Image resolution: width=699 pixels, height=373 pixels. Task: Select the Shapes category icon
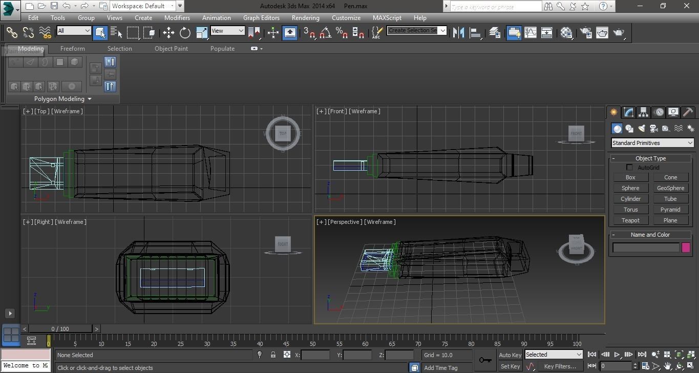click(x=629, y=129)
